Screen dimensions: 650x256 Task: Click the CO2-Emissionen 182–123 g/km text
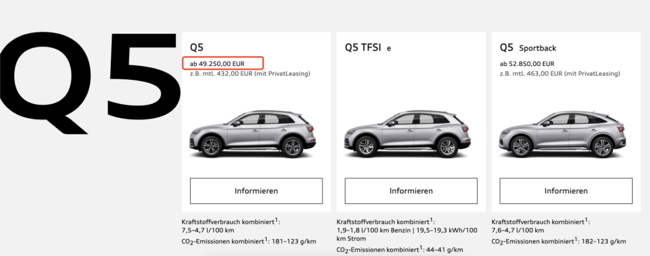click(x=559, y=241)
